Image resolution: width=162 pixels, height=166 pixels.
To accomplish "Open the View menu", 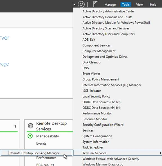I will point(139,5).
